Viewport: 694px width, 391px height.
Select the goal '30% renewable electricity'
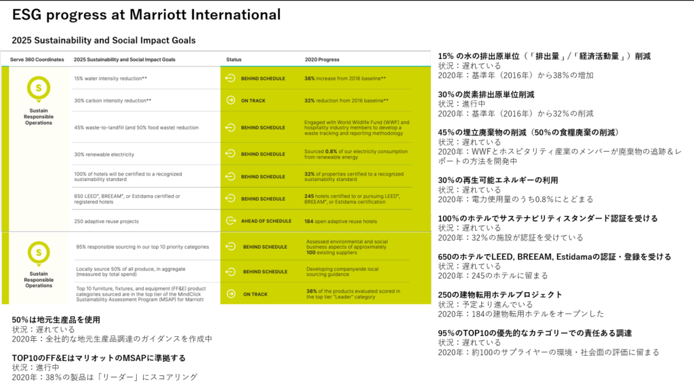[104, 155]
